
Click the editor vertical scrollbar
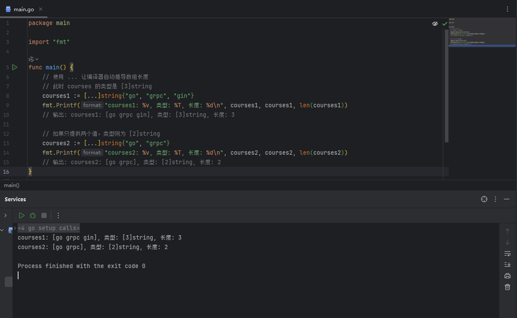pos(446,86)
